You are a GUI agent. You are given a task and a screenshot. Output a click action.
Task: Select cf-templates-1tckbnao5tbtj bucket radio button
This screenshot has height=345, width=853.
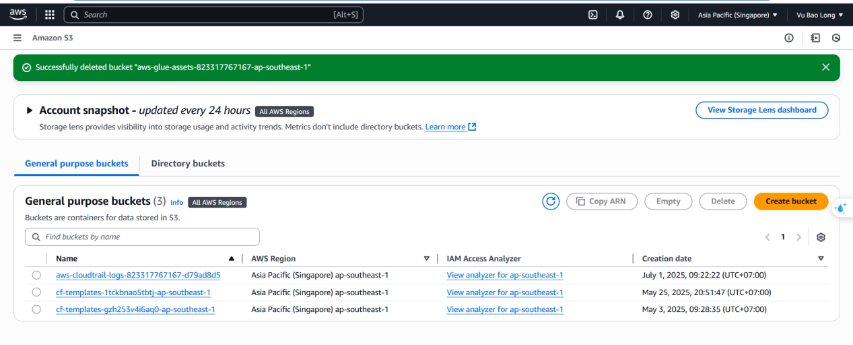click(x=36, y=292)
